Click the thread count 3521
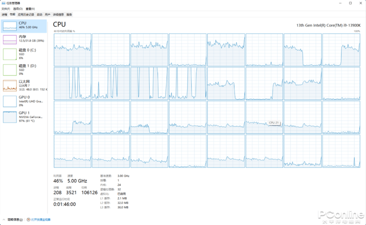 71,193
